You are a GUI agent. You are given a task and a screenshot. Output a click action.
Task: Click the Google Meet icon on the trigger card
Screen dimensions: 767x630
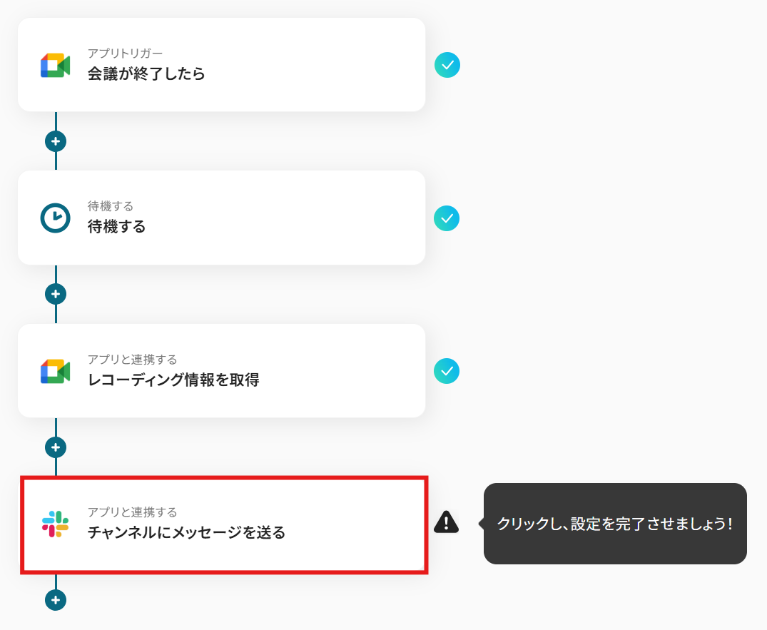[x=55, y=66]
